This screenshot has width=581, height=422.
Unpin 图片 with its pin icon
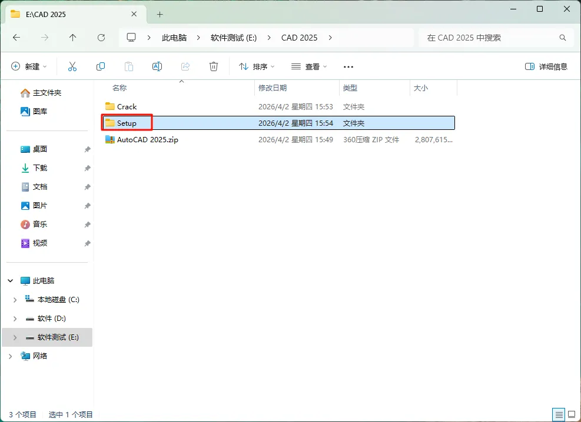tap(87, 206)
